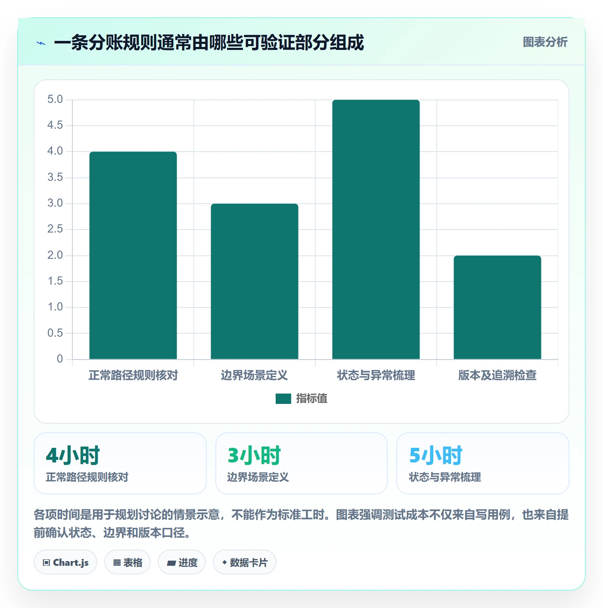Screen dimensions: 603x608
Task: Click the grid icon in 表格 chip
Action: tap(117, 562)
